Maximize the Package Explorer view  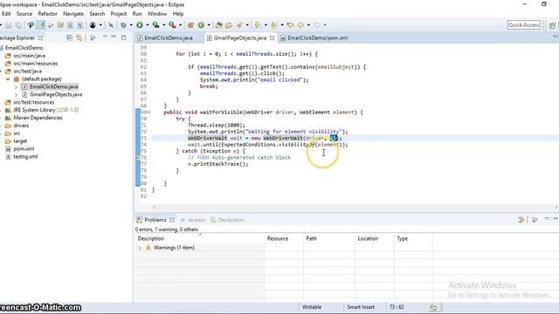124,37
